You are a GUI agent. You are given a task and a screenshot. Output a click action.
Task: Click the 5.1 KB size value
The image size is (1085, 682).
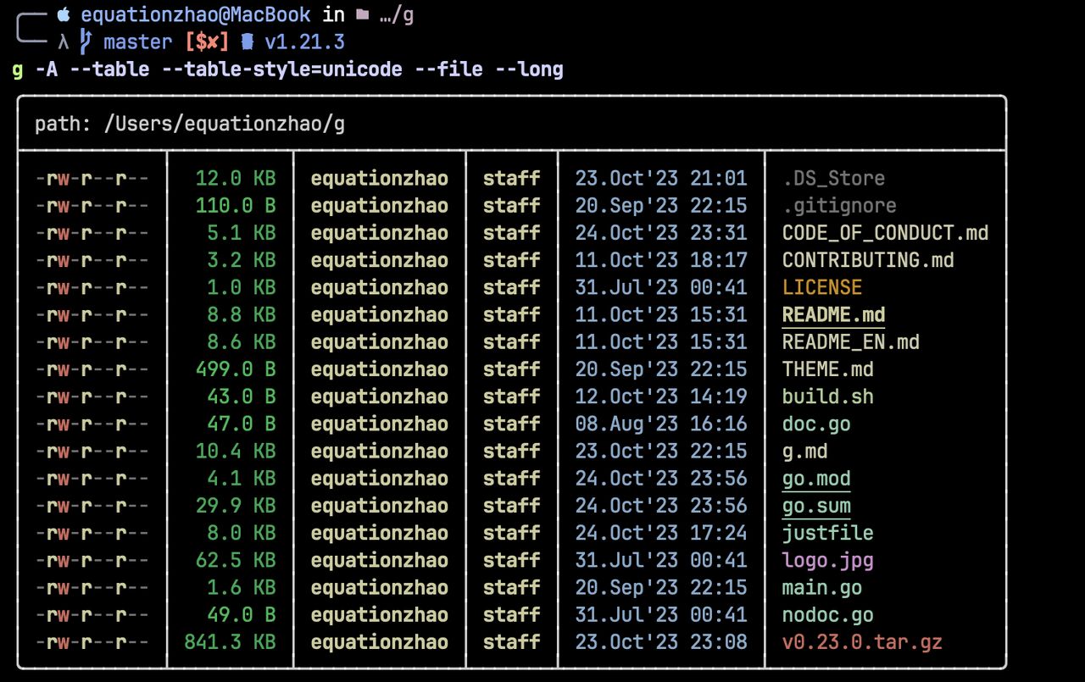242,233
